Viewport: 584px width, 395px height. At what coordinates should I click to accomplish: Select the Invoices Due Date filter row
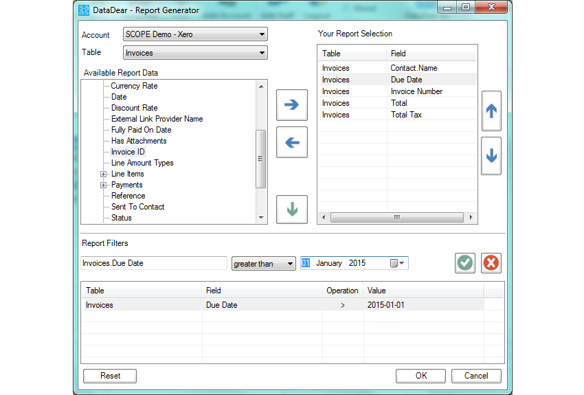click(x=282, y=305)
